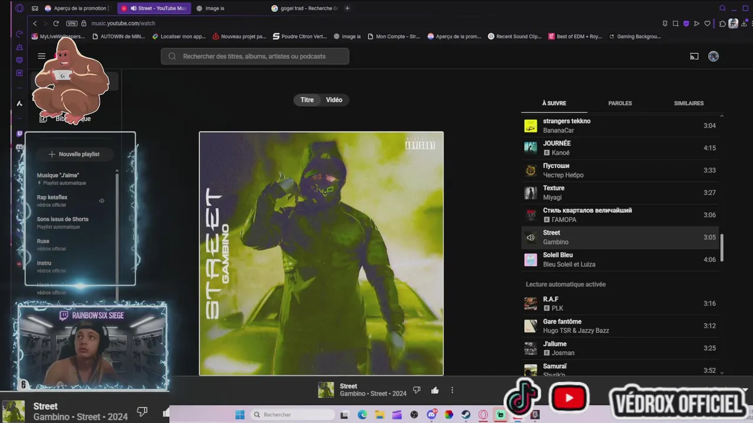
Task: Open the Best of EDM bookmark
Action: [x=575, y=36]
